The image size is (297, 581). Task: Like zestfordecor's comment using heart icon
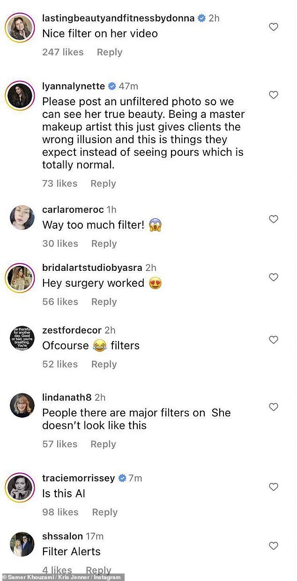click(x=274, y=340)
